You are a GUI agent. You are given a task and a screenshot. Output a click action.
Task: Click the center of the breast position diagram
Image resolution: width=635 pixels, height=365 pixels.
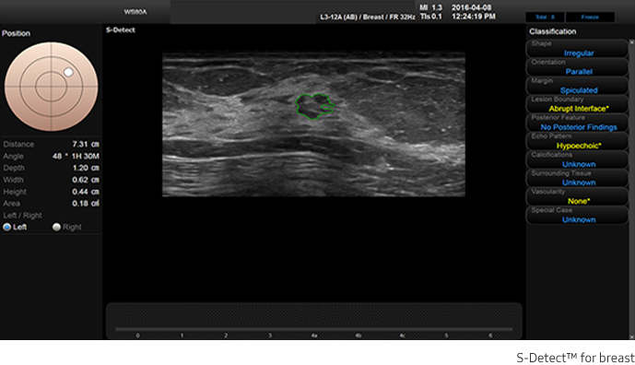tap(51, 87)
